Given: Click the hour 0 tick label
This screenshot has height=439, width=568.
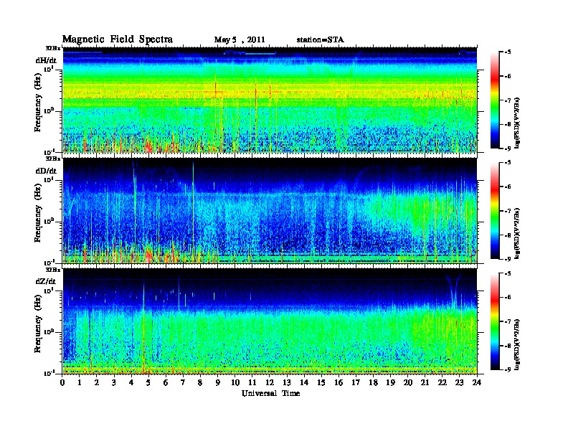Looking at the screenshot, I should 62,383.
